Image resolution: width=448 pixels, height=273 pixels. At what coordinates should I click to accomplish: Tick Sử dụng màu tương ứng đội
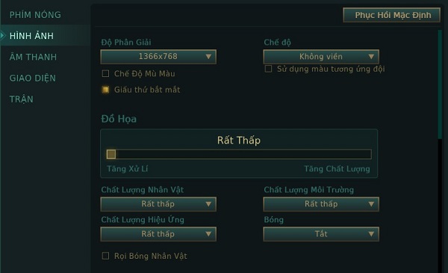[268, 69]
